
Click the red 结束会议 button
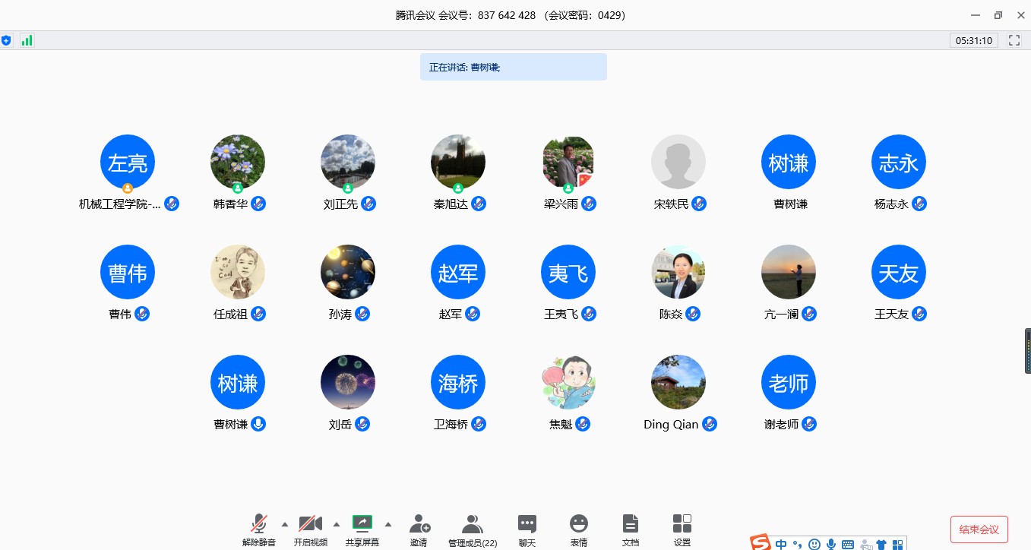point(979,529)
